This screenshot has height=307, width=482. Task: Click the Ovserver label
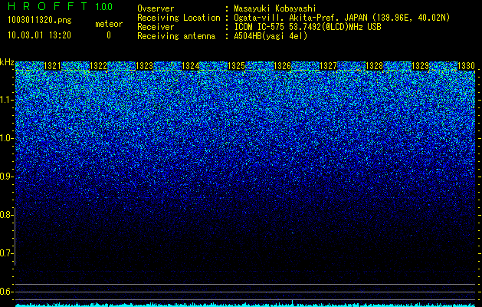click(156, 8)
